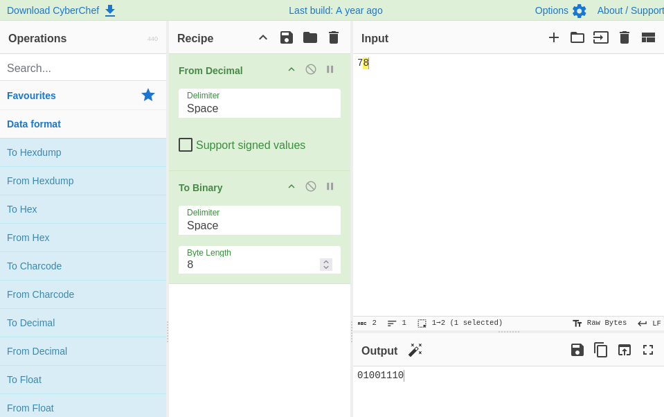Open From Decimal Delimiter dropdown
The height and width of the screenshot is (417, 664).
tap(260, 103)
